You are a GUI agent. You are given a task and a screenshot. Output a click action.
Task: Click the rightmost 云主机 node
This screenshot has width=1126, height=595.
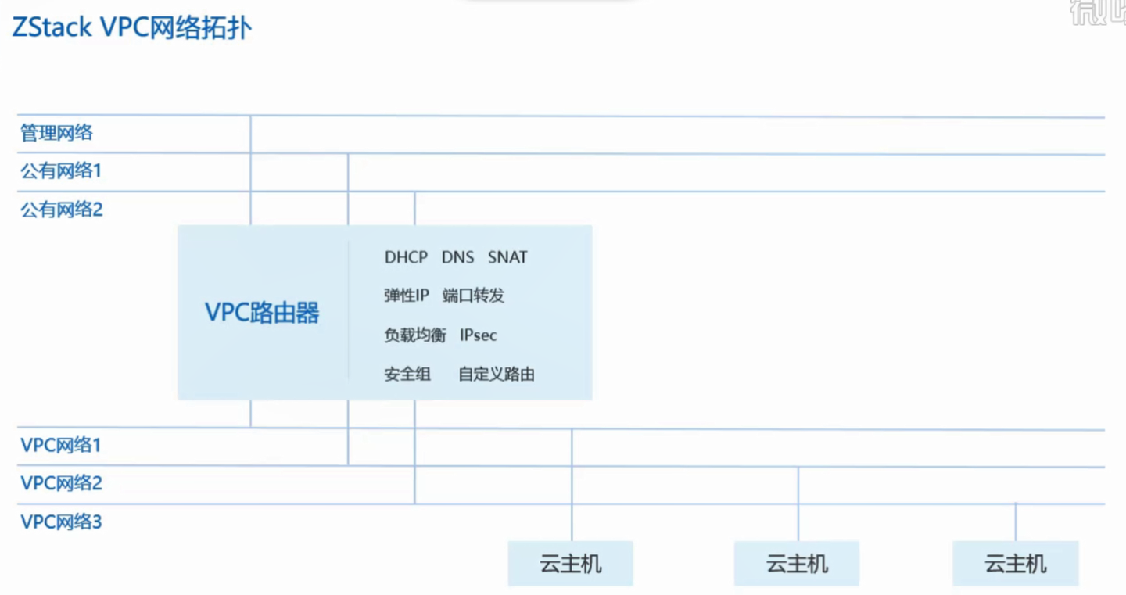tap(1015, 563)
